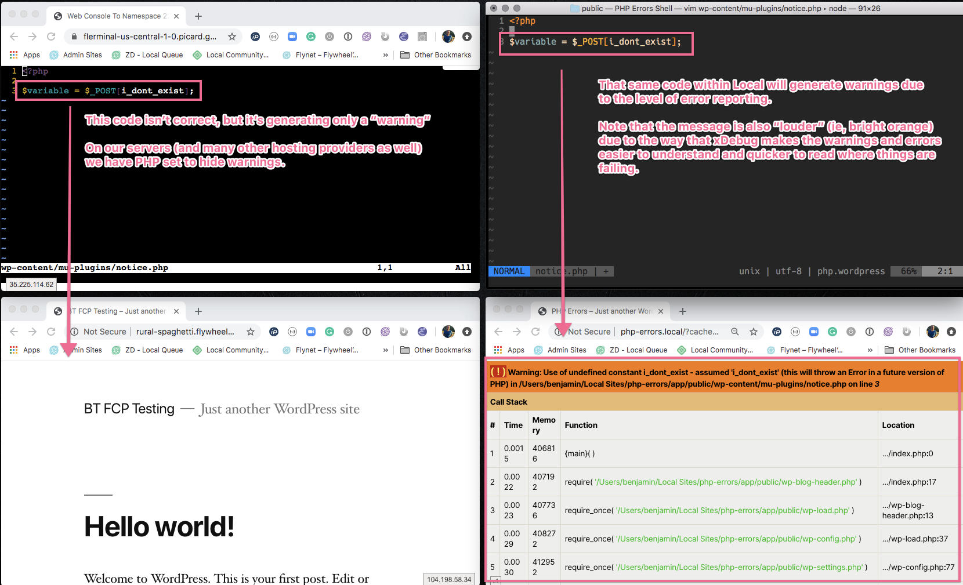Open new tab in BT FCP Testing window
Viewport: 963px width, 585px height.
[x=198, y=311]
